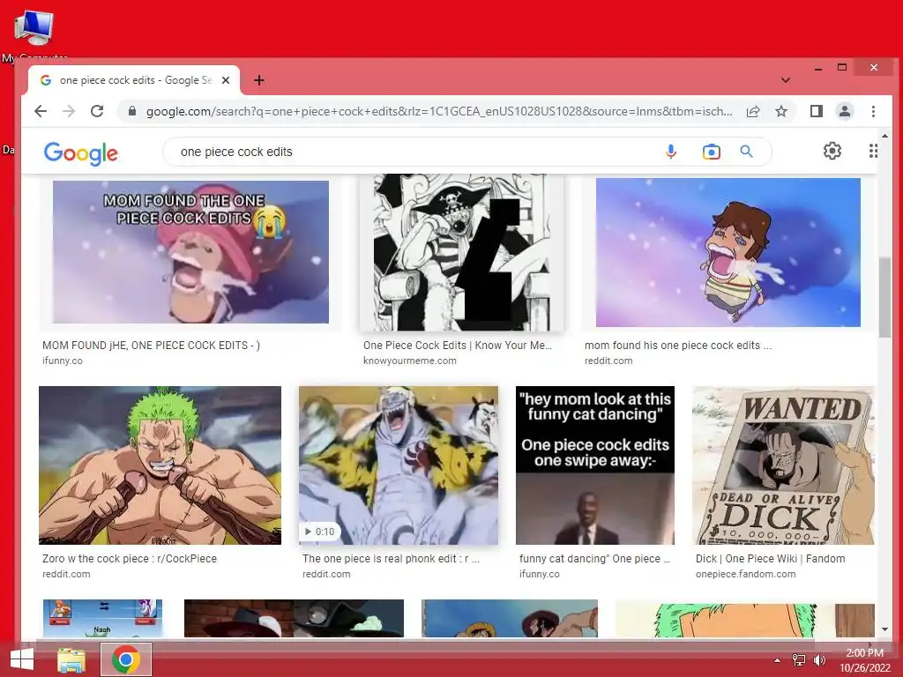The width and height of the screenshot is (903, 677).
Task: Click the scrollbar down arrow
Action: click(884, 629)
